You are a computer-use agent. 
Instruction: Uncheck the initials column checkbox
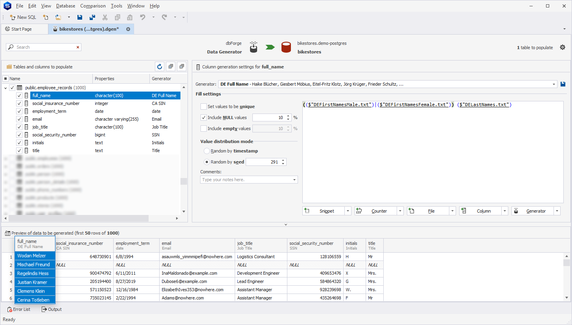(19, 143)
